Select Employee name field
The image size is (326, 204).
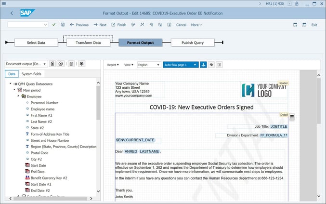click(43, 109)
